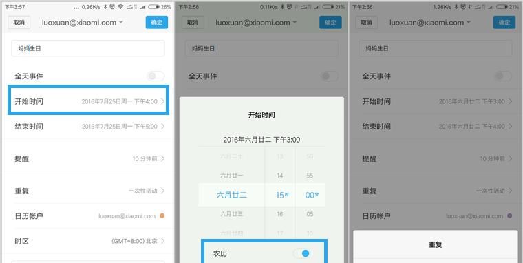This screenshot has height=263, width=523.
Task: Edit event title field in right screen
Action: point(436,48)
